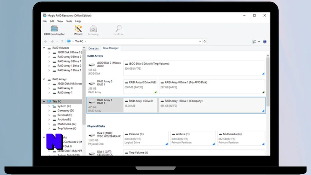
Task: Expand the Company (D:) tree node
Action: pos(49,111)
